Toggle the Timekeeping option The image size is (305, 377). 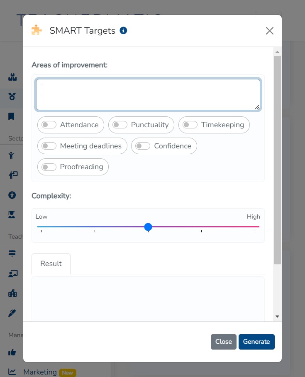click(x=190, y=125)
